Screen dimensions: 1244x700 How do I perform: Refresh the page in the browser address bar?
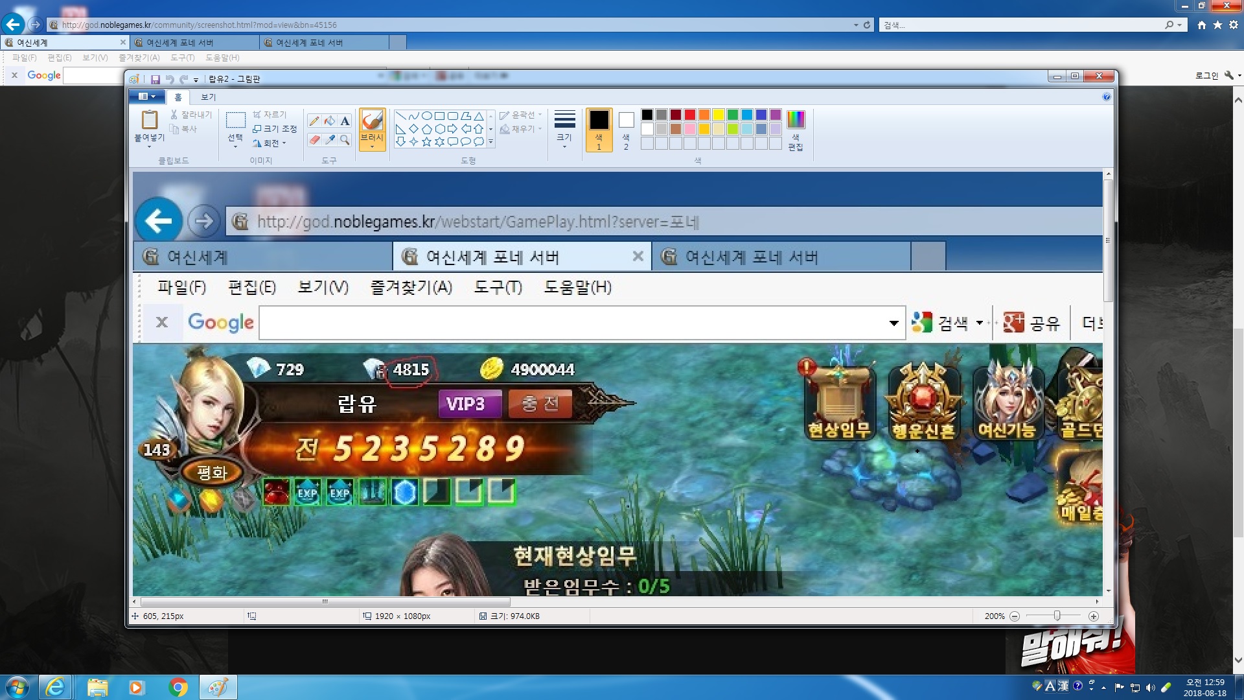(x=867, y=25)
